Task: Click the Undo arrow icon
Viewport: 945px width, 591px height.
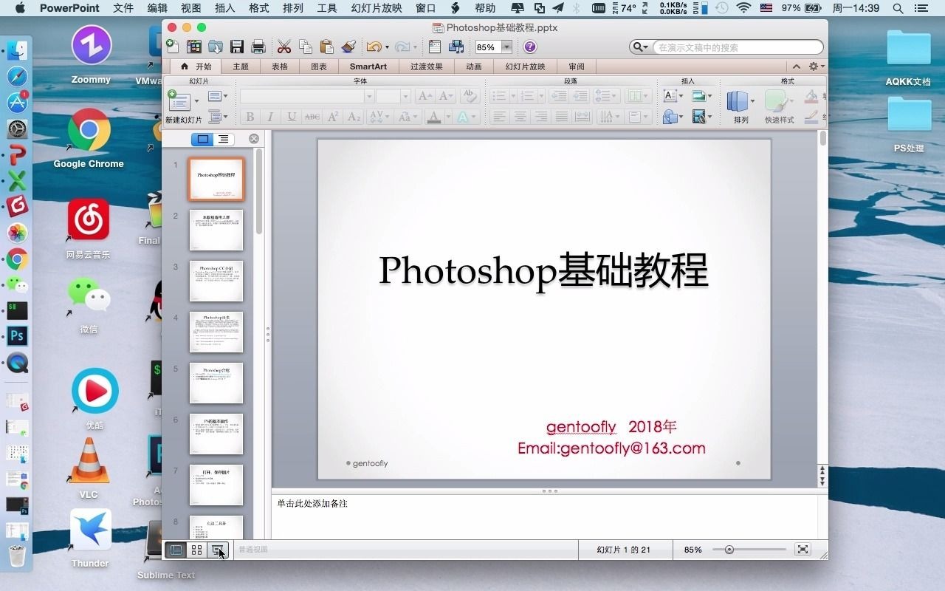Action: coord(373,47)
